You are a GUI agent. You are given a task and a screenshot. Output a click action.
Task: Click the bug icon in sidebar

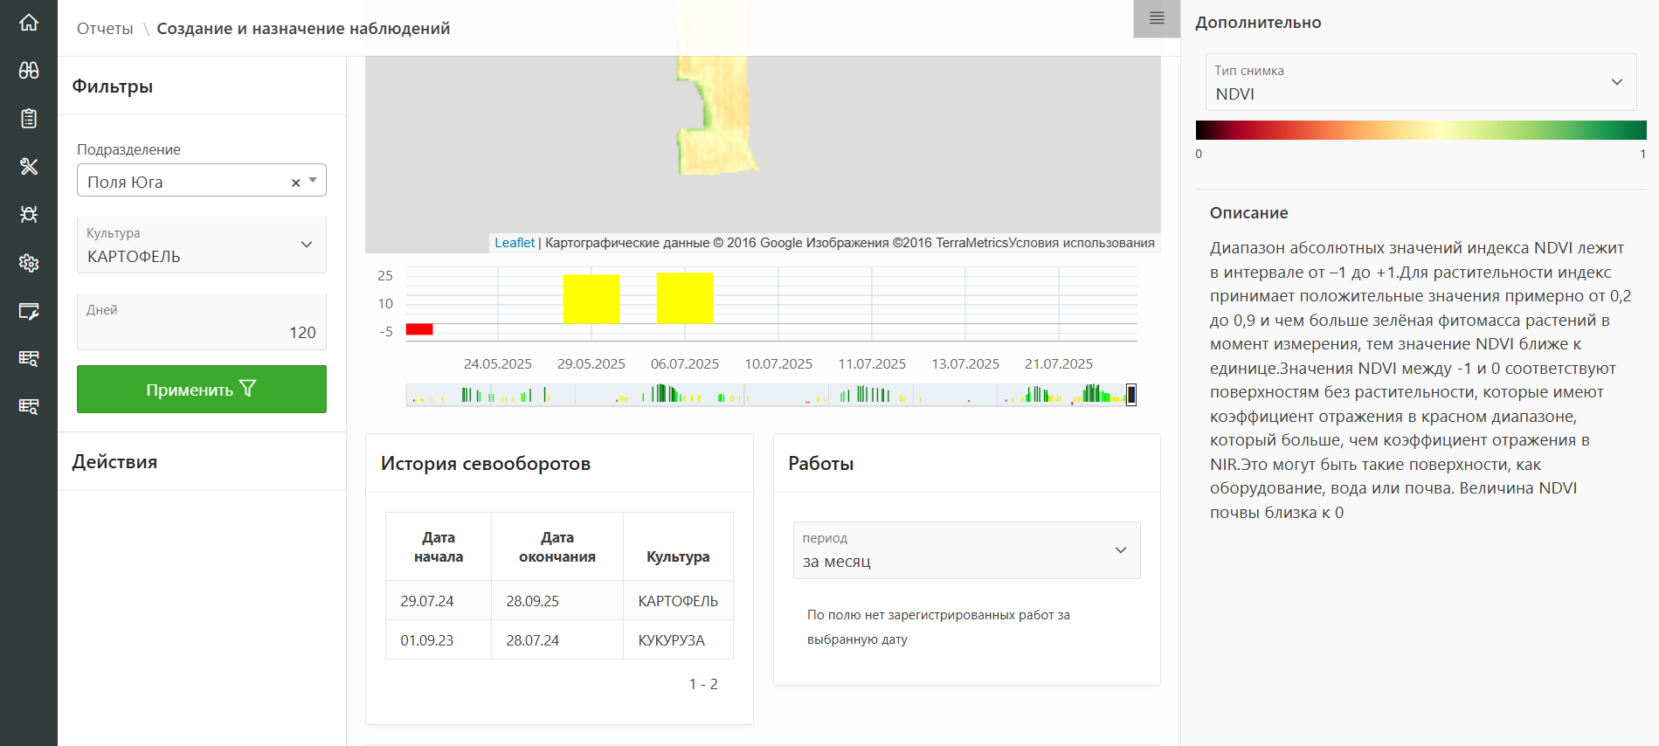coord(29,215)
